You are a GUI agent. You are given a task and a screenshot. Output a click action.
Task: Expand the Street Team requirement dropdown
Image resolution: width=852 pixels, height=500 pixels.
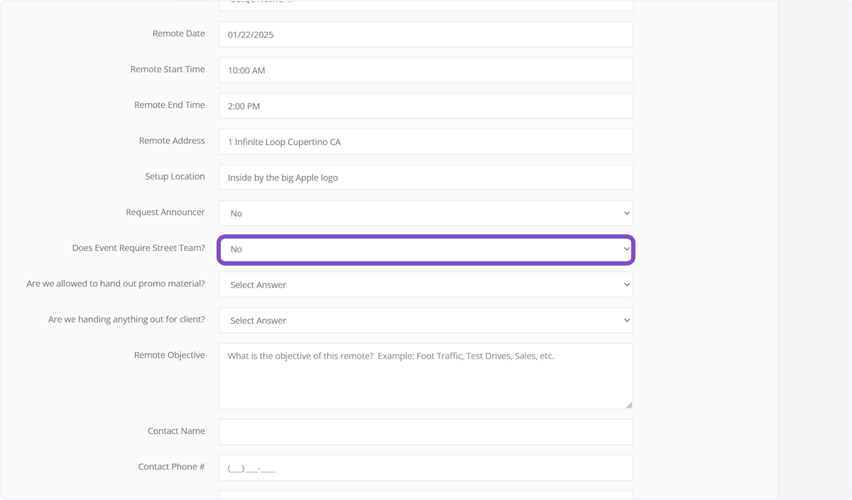pyautogui.click(x=425, y=249)
